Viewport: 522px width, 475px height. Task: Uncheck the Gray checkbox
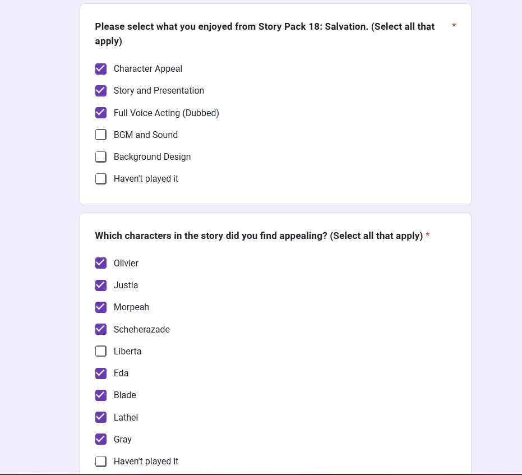101,439
